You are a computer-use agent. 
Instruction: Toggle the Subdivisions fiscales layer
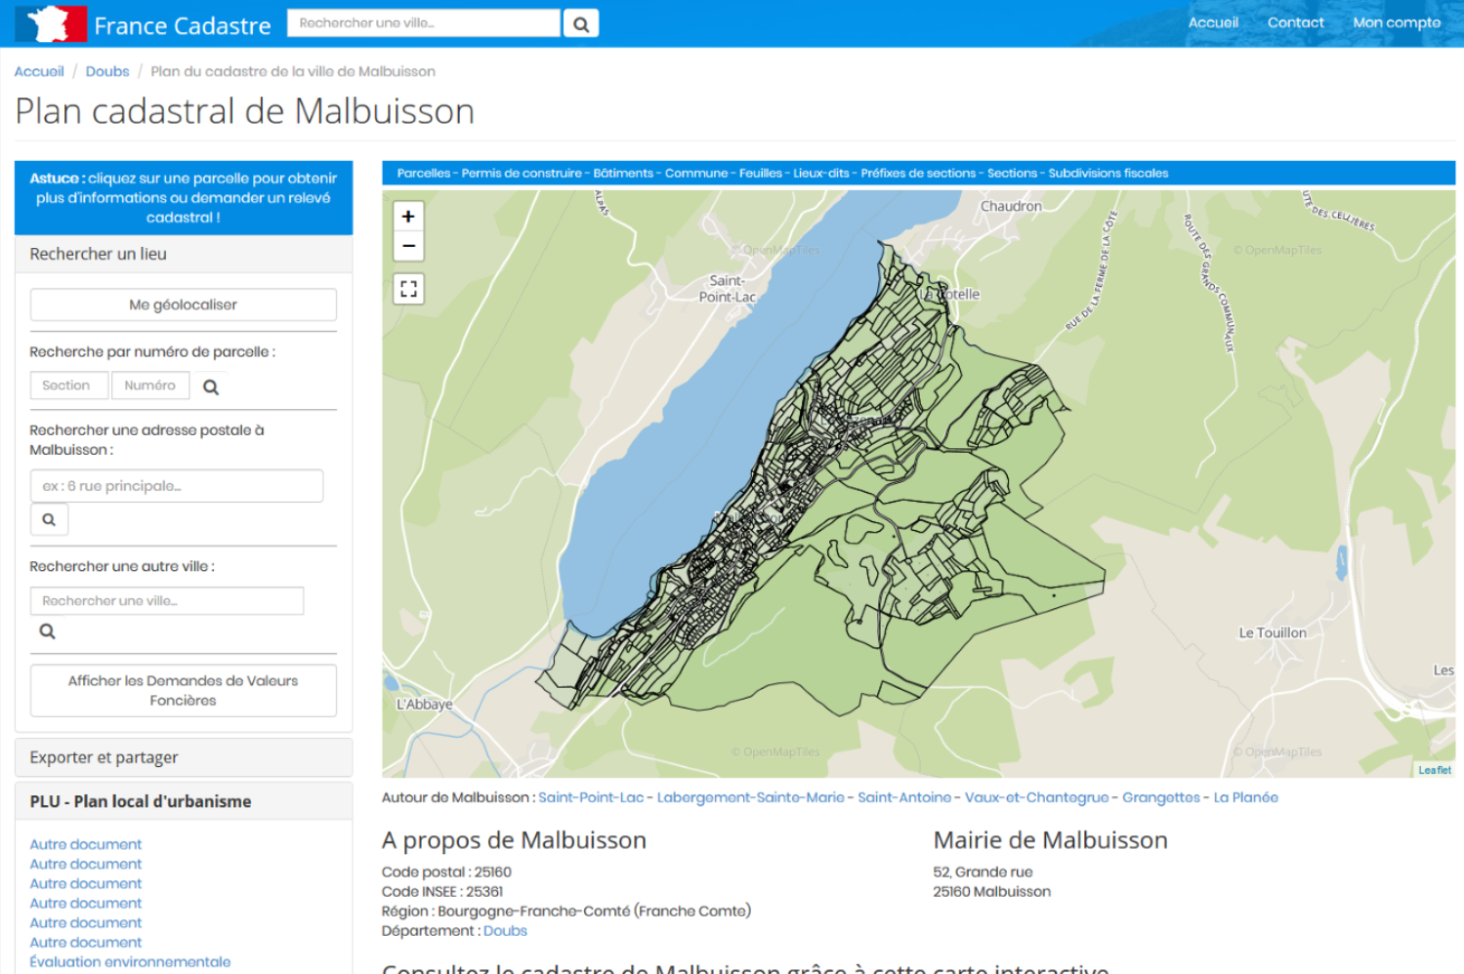(1108, 173)
